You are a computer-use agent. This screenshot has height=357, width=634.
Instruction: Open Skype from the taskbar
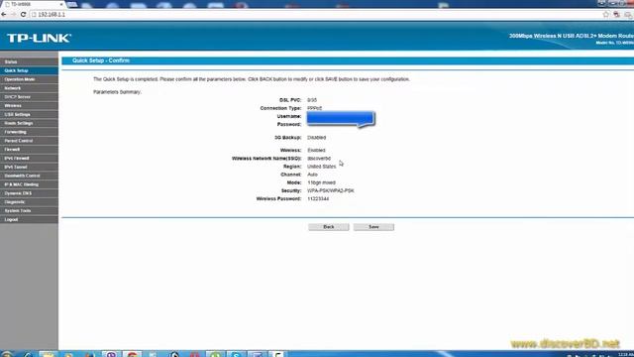tap(236, 354)
